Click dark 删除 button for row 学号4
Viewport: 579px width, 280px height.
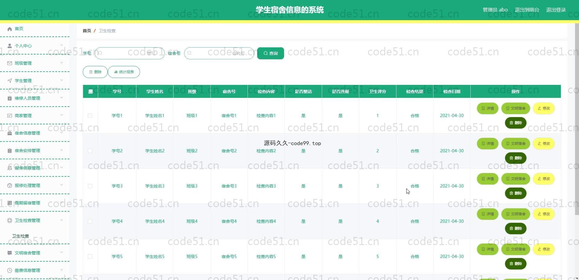coord(516,229)
